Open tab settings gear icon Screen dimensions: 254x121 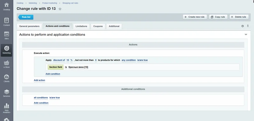(243, 26)
